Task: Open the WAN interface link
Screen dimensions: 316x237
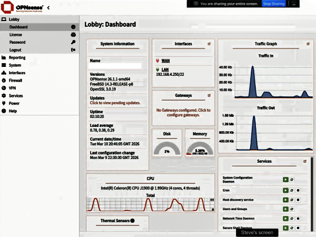Action: point(165,61)
